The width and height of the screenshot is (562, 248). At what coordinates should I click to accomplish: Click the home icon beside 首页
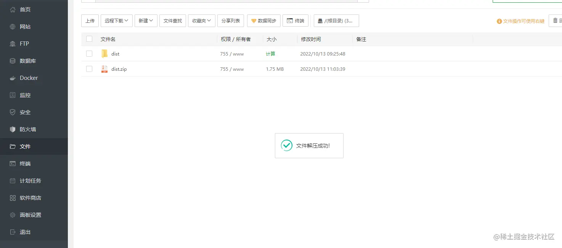point(13,10)
